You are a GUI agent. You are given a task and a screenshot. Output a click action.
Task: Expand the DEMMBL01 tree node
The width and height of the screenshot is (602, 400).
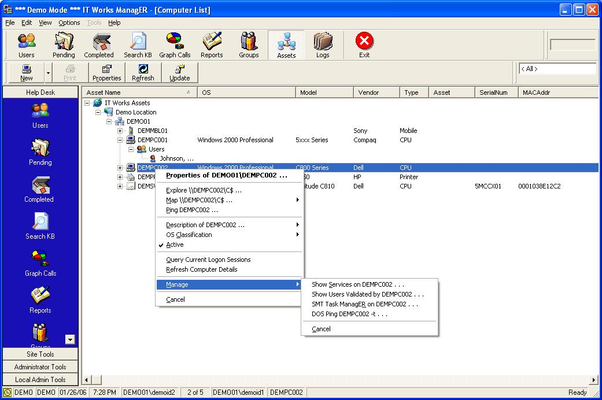click(x=120, y=131)
